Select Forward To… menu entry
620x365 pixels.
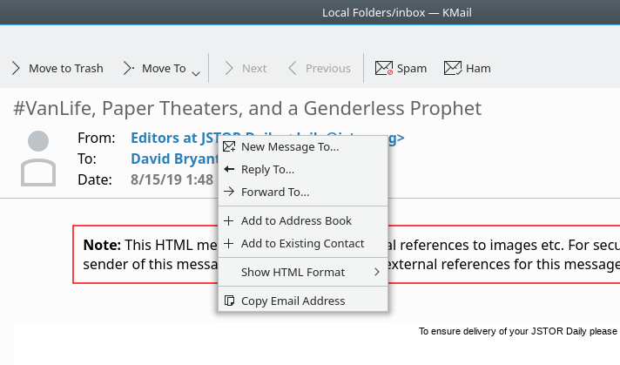[x=303, y=192]
